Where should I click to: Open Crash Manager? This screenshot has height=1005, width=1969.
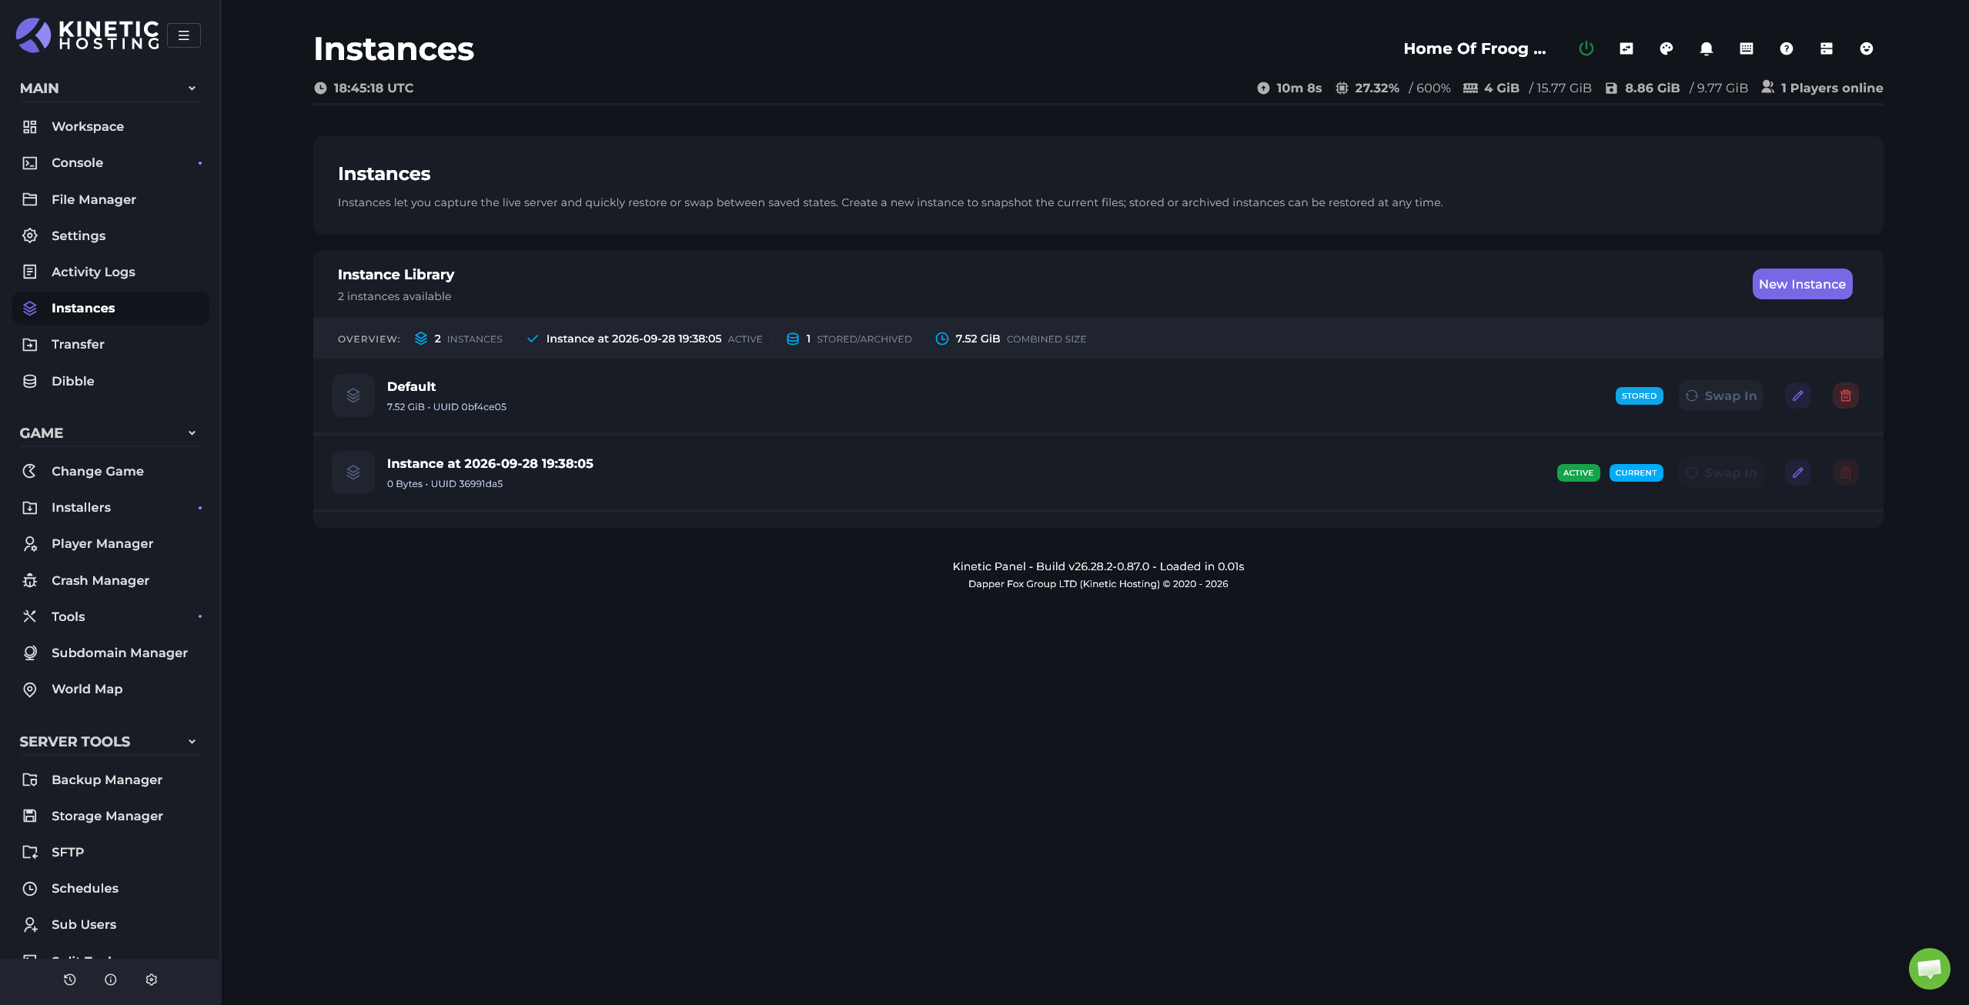coord(111,580)
